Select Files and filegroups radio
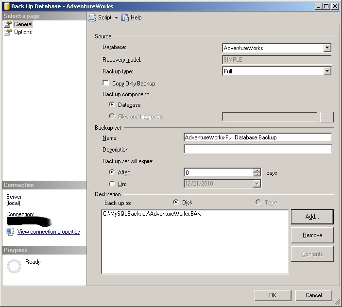 click(x=112, y=116)
